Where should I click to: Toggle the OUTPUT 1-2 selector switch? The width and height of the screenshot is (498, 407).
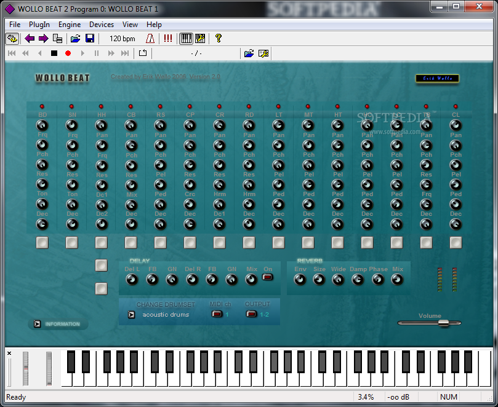[x=251, y=314]
